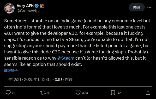The width and height of the screenshot is (156, 99).
Task: Click the Very AFK display name
Action: (x=25, y=6)
